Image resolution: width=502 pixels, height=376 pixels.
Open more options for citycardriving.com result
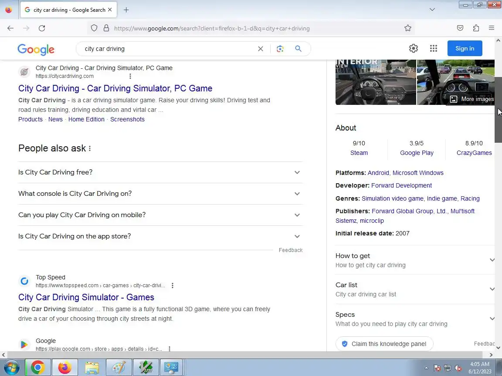tap(130, 76)
